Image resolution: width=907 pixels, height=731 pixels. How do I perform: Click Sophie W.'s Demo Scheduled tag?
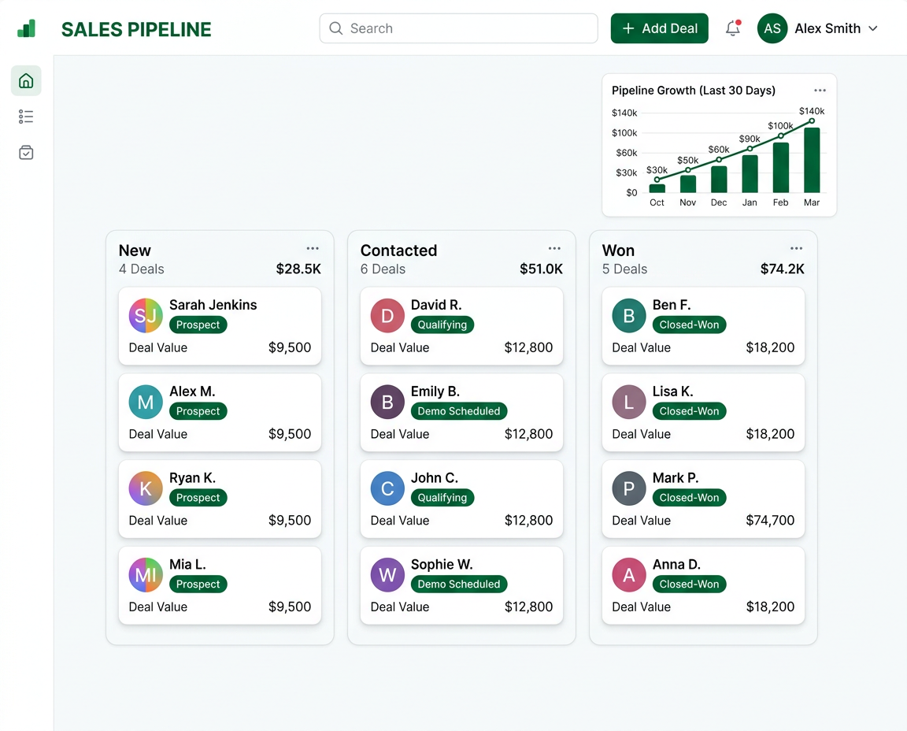pyautogui.click(x=459, y=584)
